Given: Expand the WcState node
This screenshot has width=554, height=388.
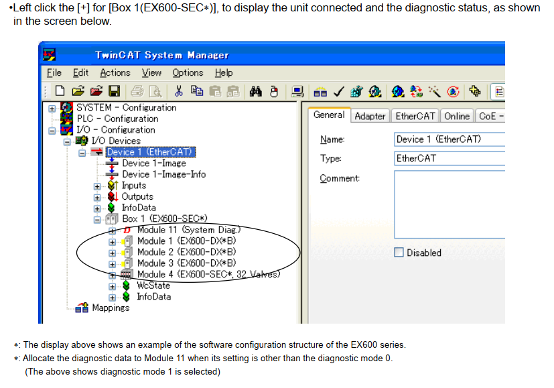Looking at the screenshot, I should click(112, 287).
